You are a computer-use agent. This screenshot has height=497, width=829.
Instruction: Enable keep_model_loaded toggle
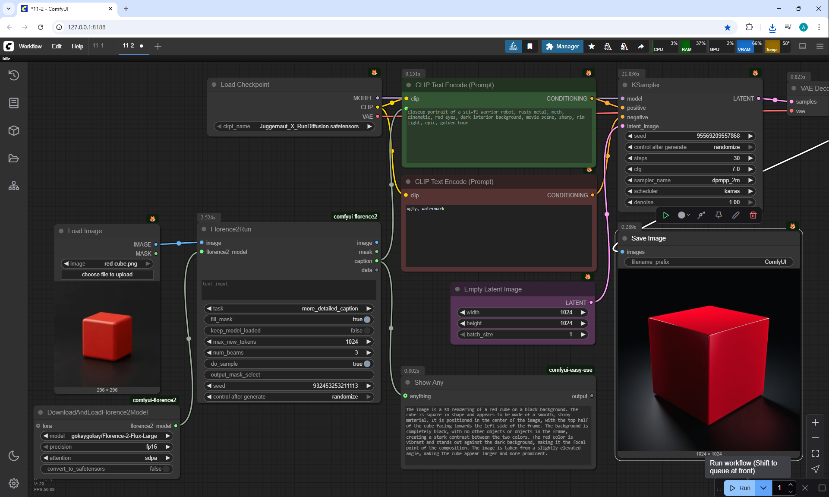[x=366, y=331]
